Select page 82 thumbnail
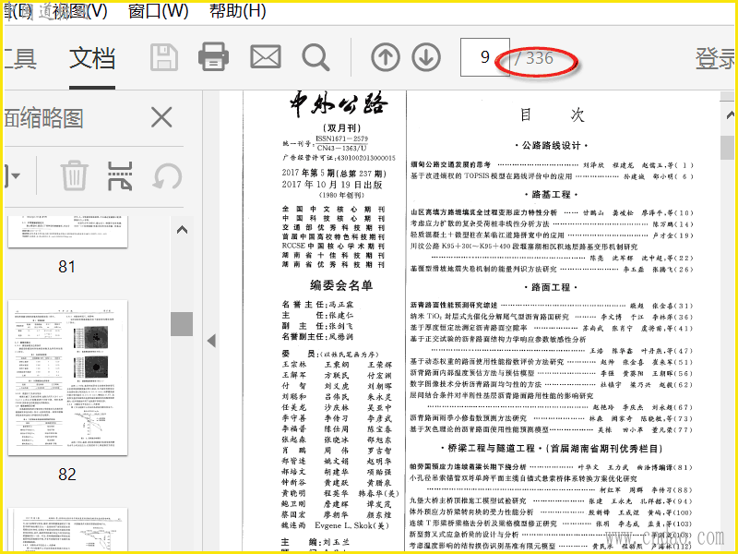Image resolution: width=738 pixels, height=554 pixels. click(x=67, y=378)
